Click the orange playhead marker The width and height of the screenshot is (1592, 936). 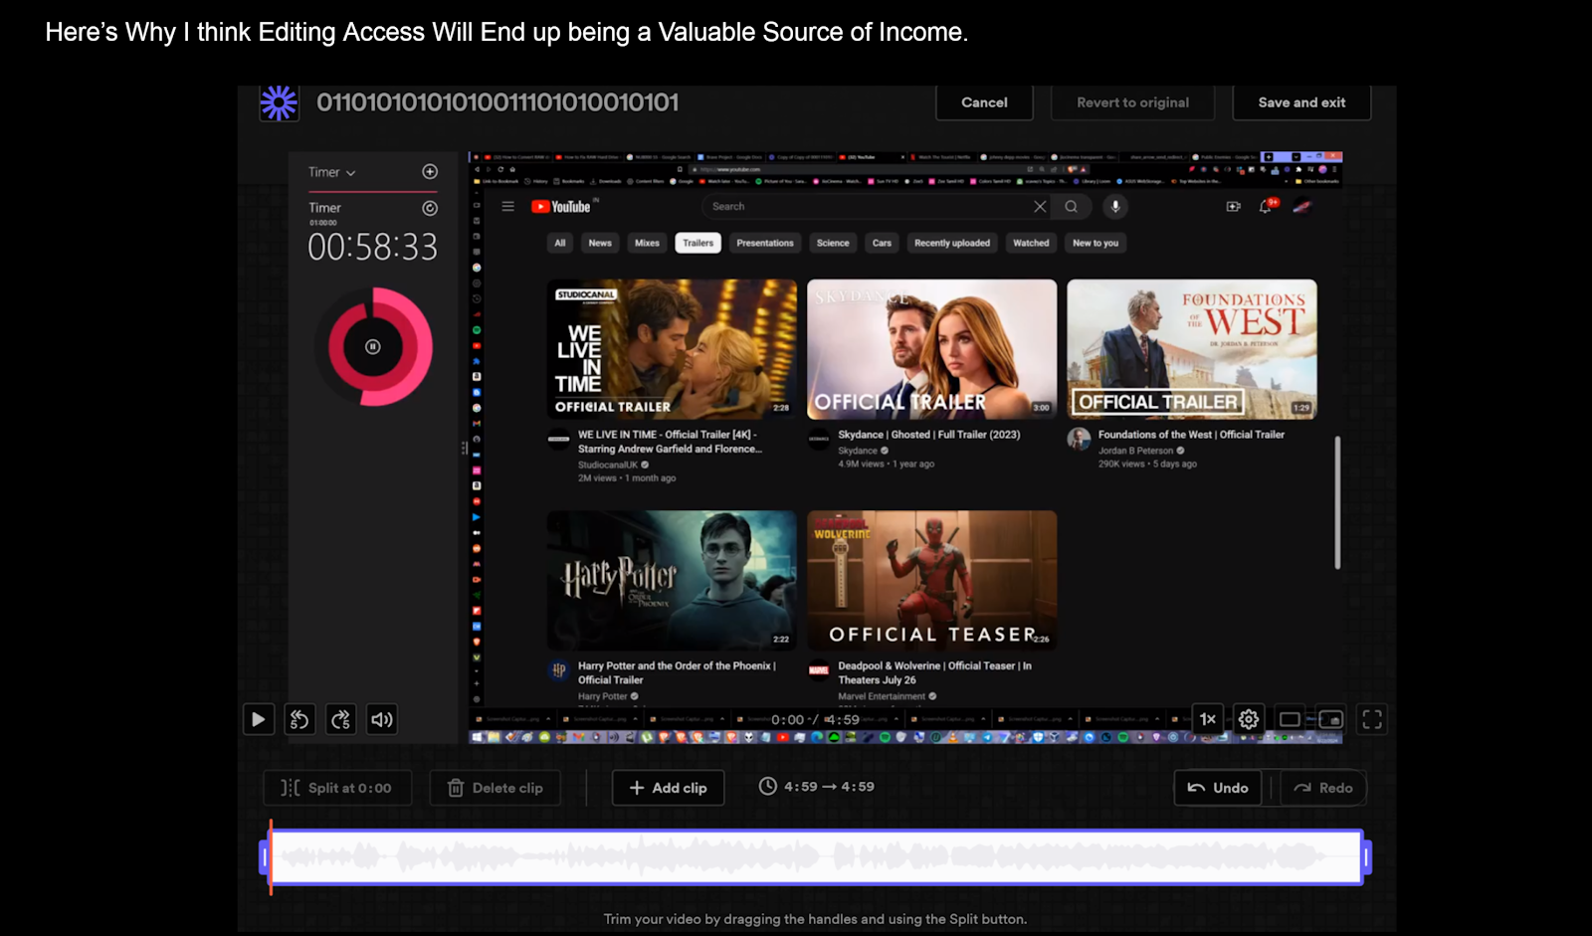pos(271,857)
